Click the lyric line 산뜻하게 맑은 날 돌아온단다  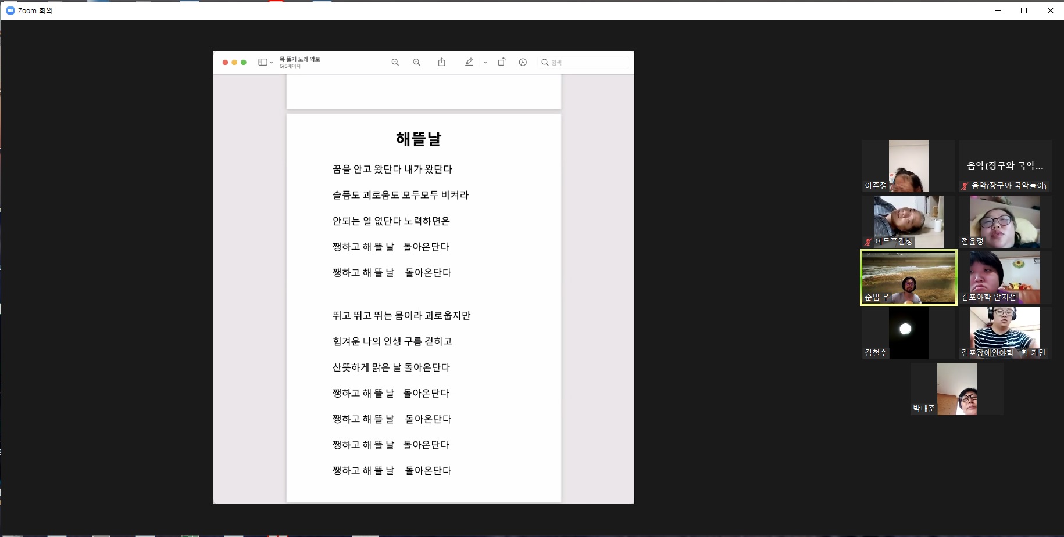pos(391,367)
